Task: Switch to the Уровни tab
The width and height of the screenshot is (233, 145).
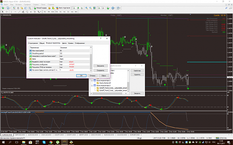Action: pyautogui.click(x=71, y=43)
